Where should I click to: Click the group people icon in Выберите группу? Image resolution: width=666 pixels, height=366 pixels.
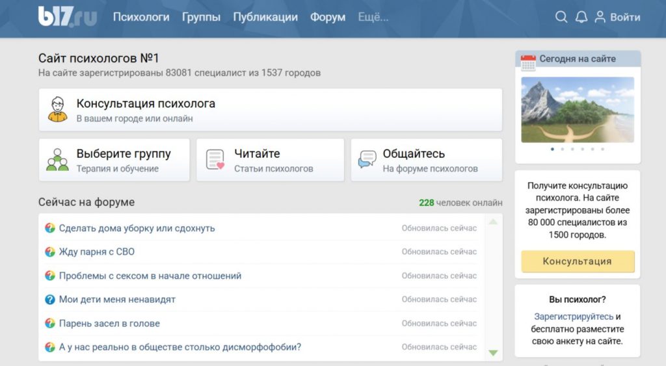click(x=57, y=160)
